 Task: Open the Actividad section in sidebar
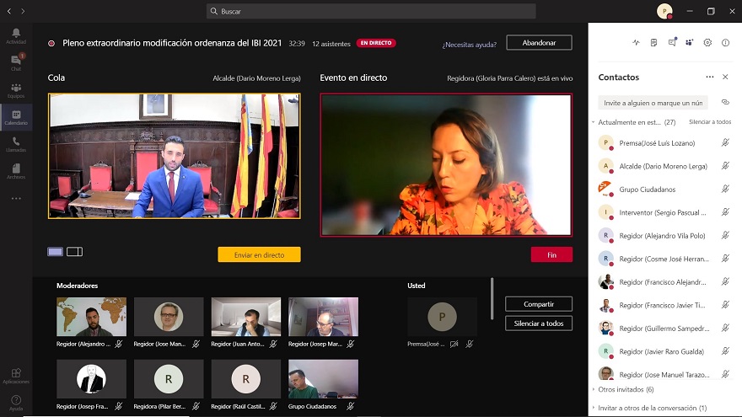[16, 35]
